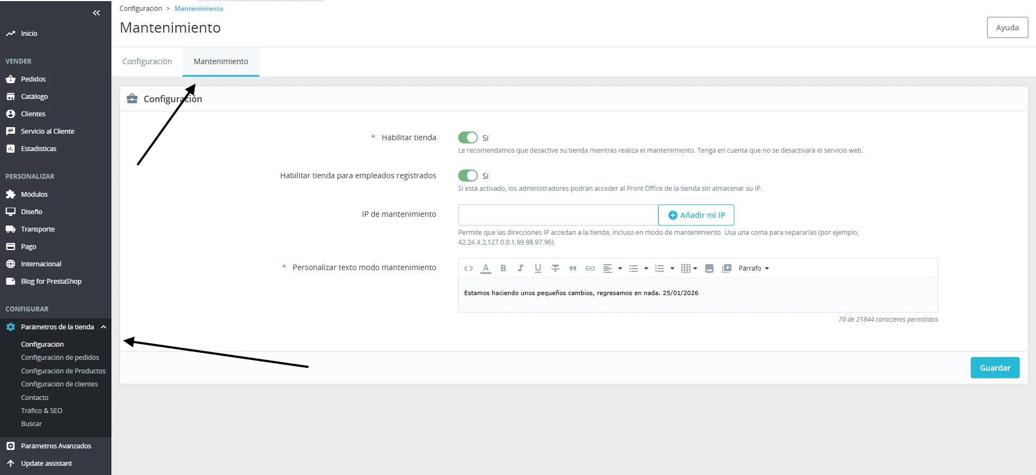Click the Pago credit card icon
The height and width of the screenshot is (475, 1036).
click(x=10, y=247)
